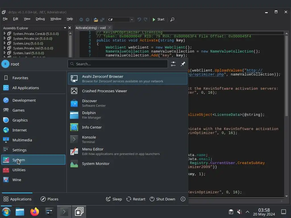Viewport: 291px width, 218px height.
Task: Click the optimizer.php URL link in code
Action: [206, 74]
